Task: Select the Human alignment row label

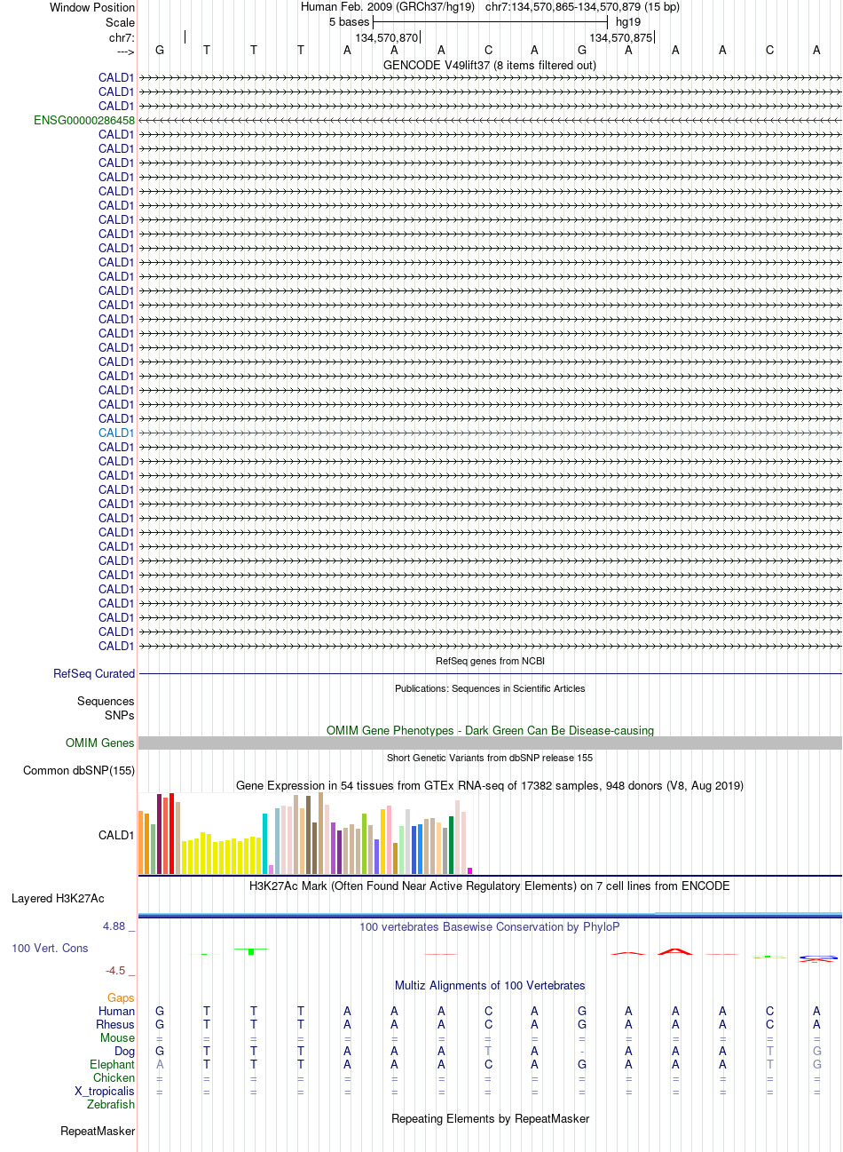Action: coord(117,1012)
